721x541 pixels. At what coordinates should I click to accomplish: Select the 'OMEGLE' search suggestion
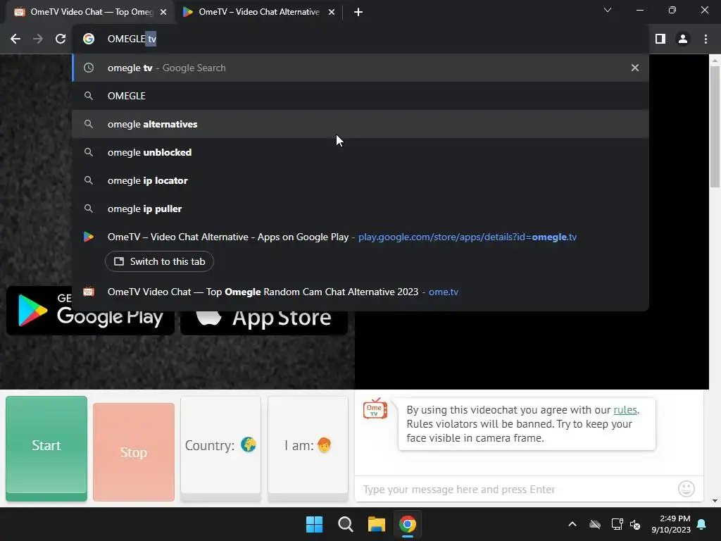[360, 96]
